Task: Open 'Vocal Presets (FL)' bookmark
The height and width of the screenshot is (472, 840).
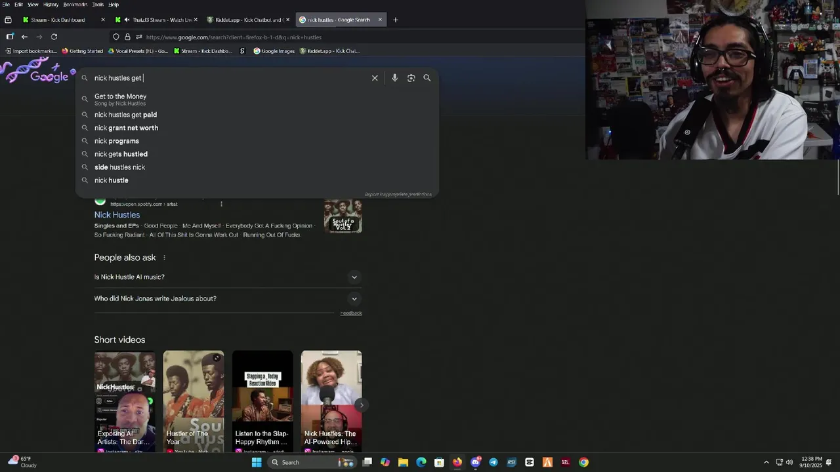Action: (x=138, y=51)
